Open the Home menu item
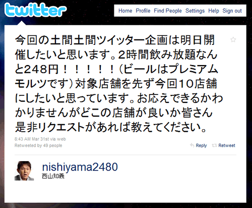Screen dimensions: 252x208 [x=125, y=11]
